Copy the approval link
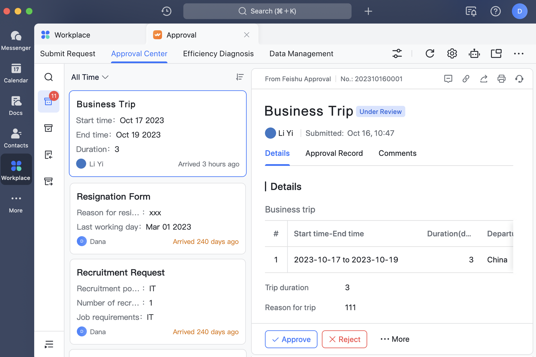Viewport: 536px width, 357px height. (x=466, y=79)
